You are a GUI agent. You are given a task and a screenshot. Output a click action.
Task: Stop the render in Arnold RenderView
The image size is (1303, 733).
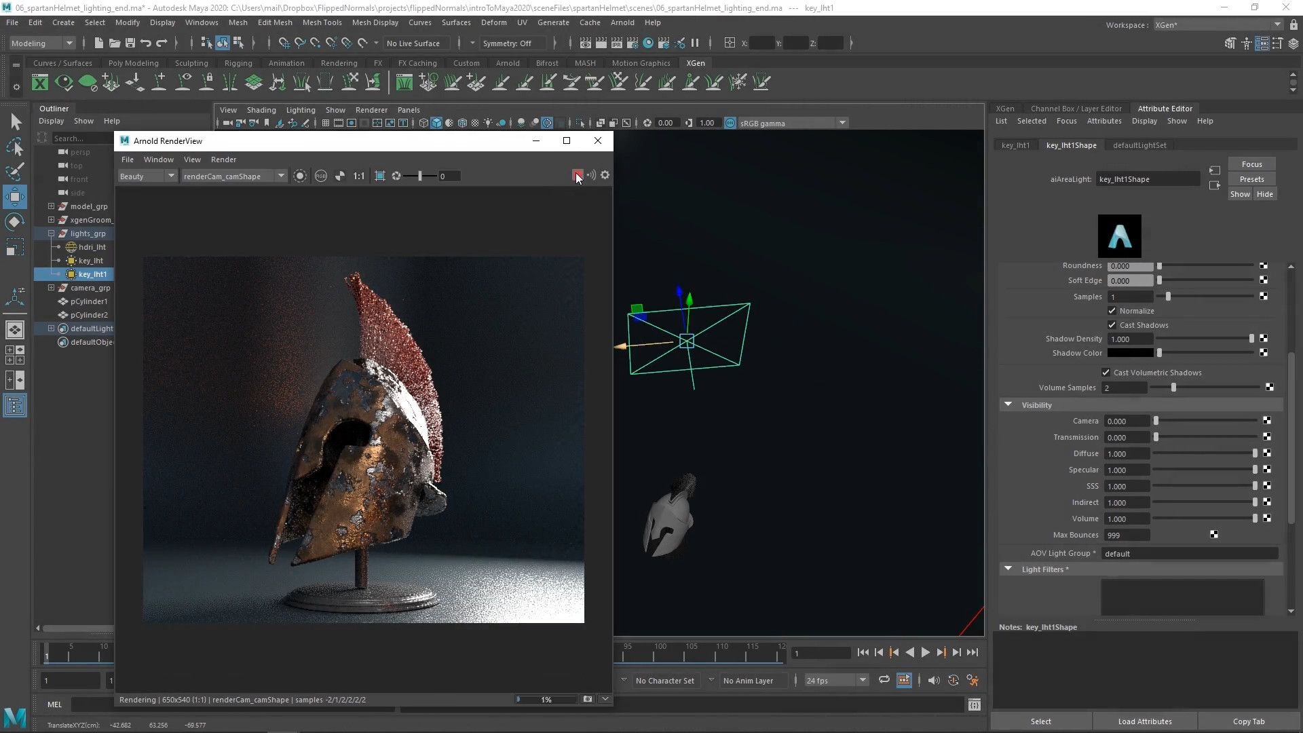tap(577, 175)
